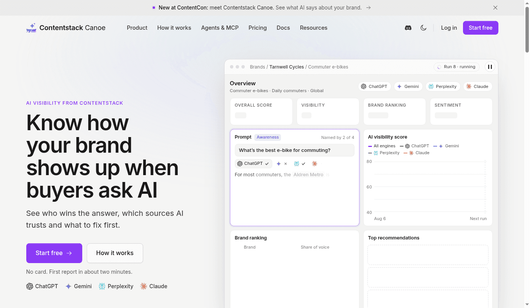Viewport: 530px width, 308px height.
Task: Open the Product menu
Action: tap(137, 28)
